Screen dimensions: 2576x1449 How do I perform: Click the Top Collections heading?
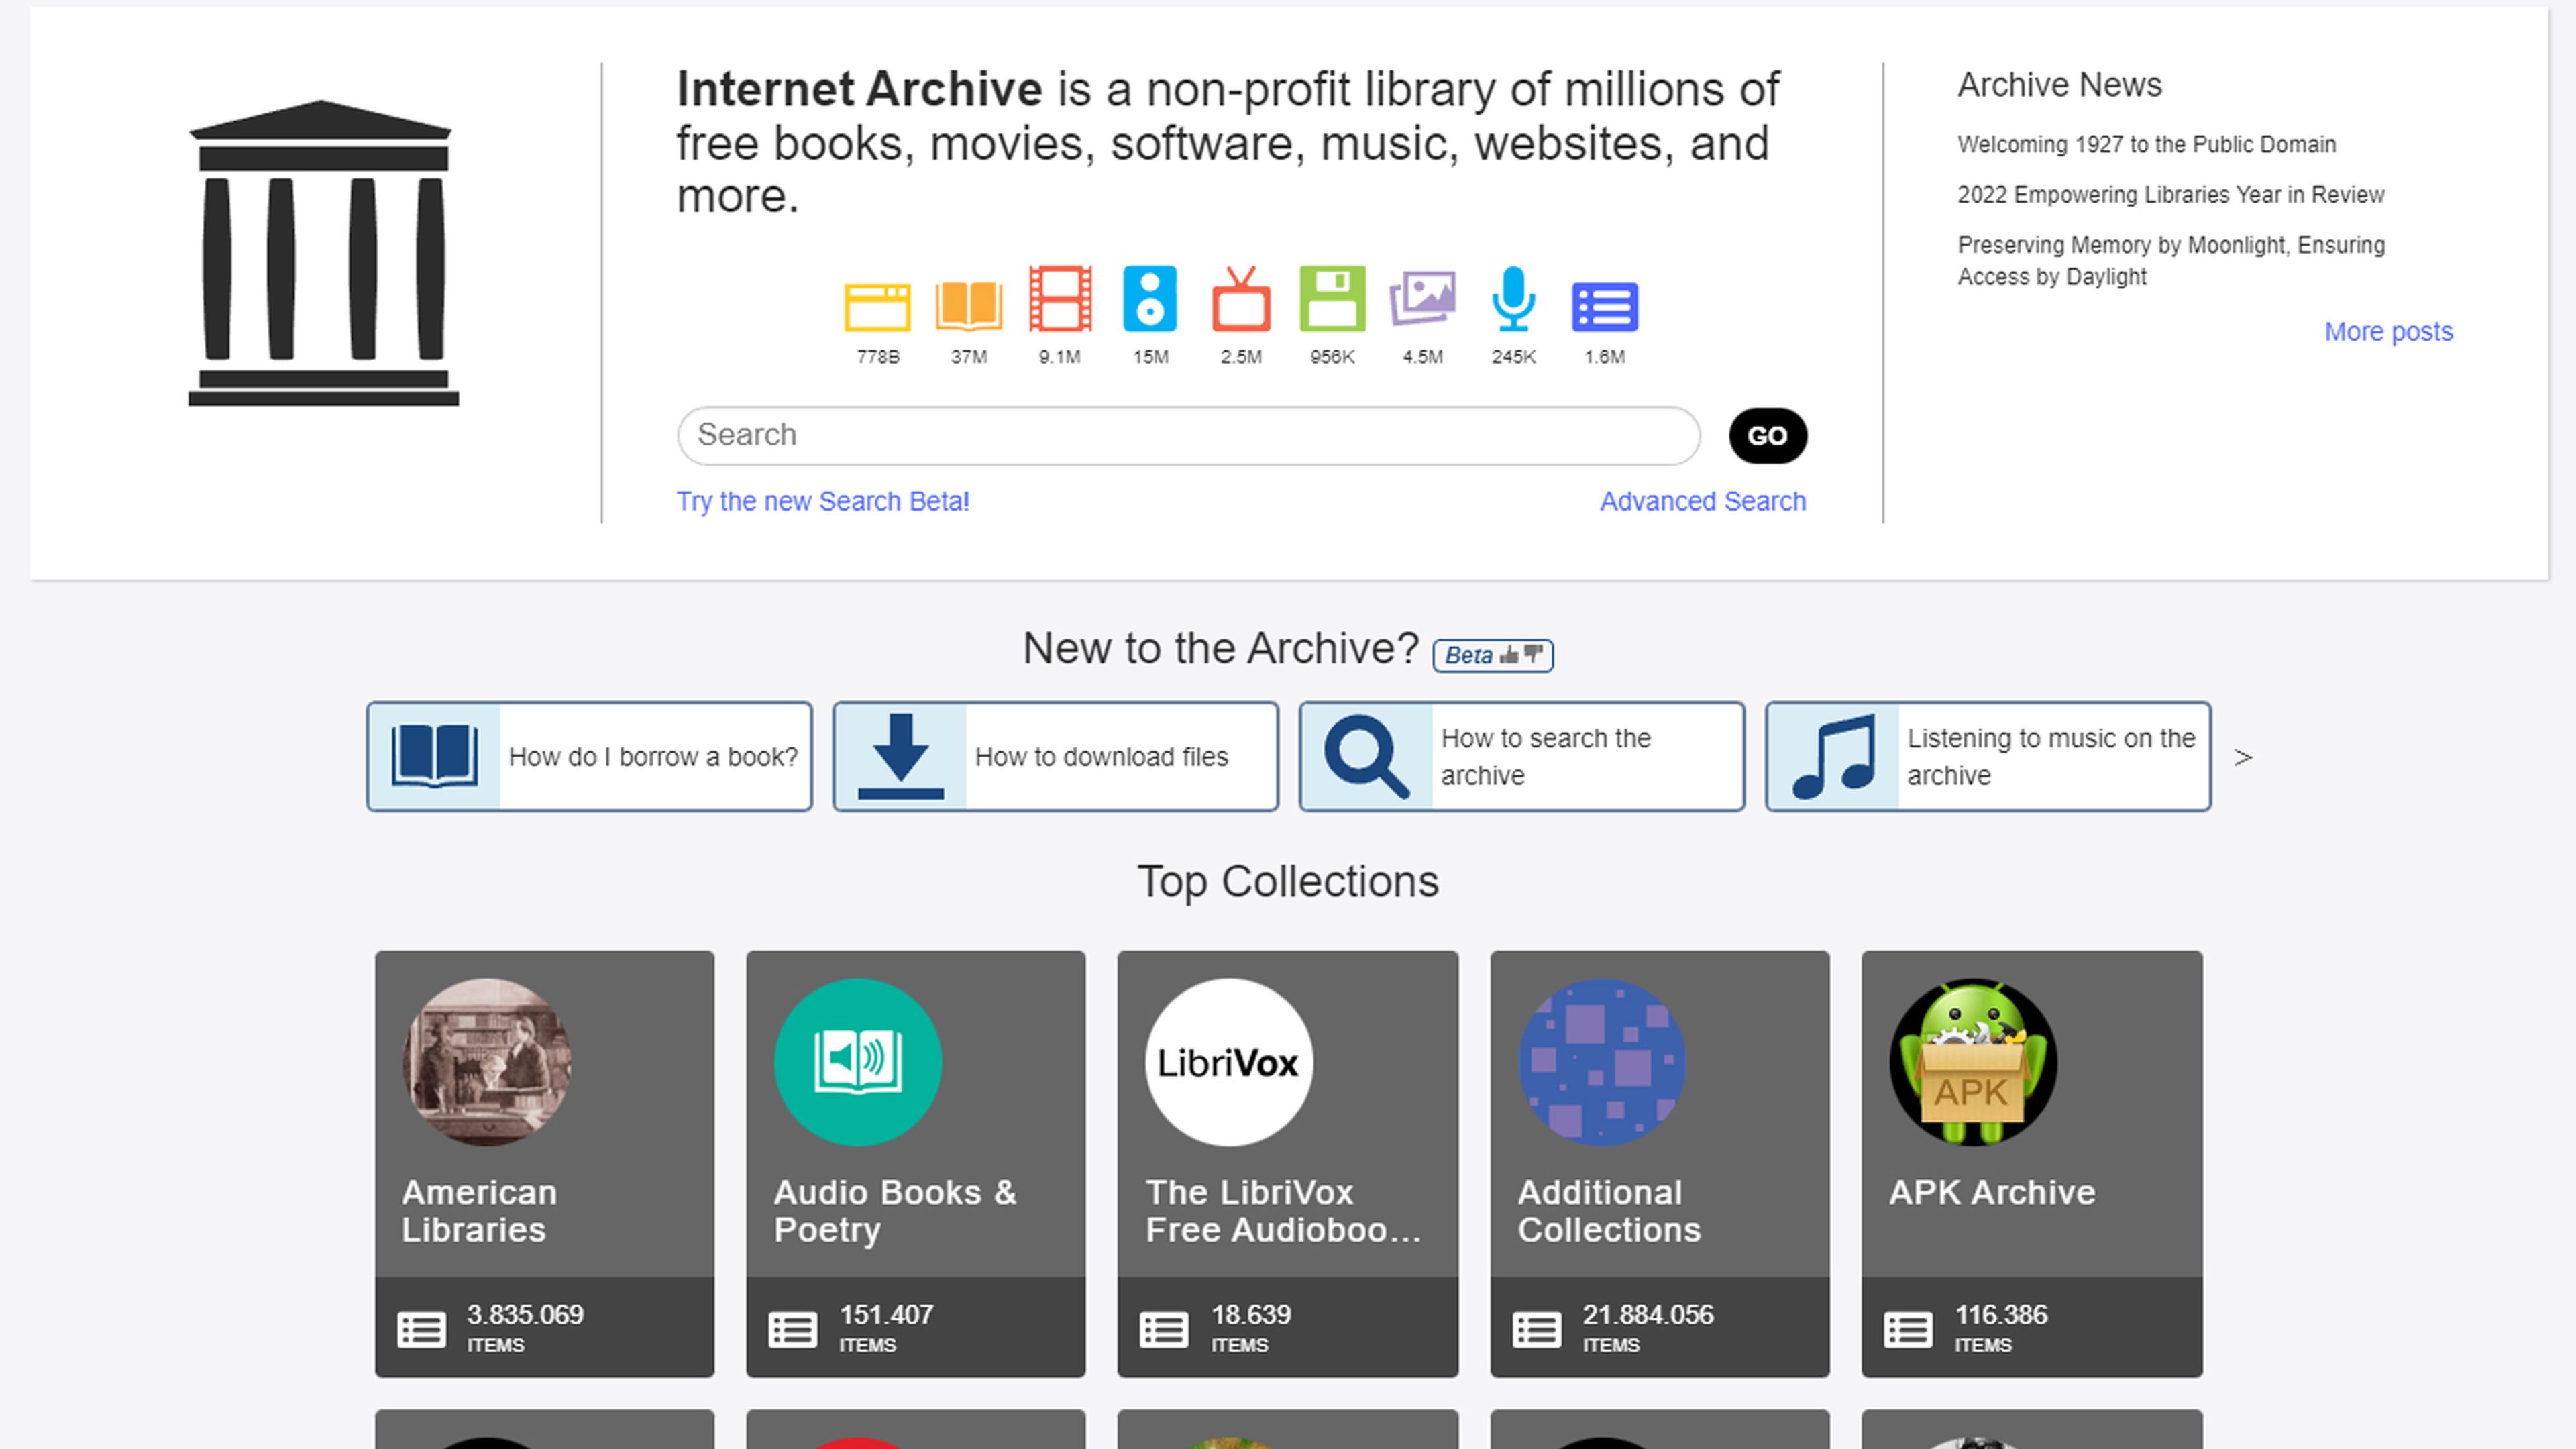coord(1288,882)
